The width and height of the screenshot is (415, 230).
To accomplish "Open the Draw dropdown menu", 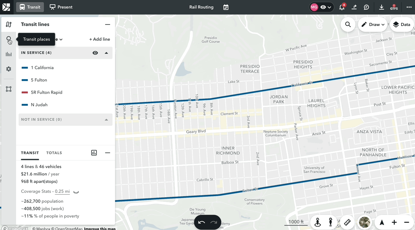I will tap(373, 24).
